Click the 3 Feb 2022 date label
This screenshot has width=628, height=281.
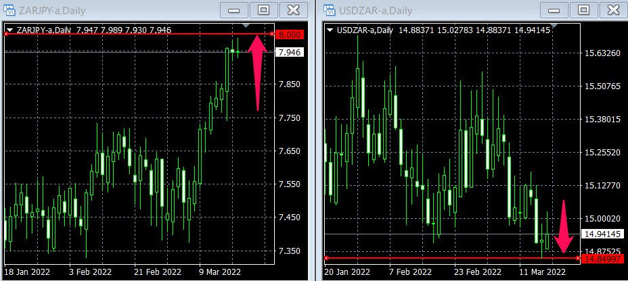pos(91,272)
